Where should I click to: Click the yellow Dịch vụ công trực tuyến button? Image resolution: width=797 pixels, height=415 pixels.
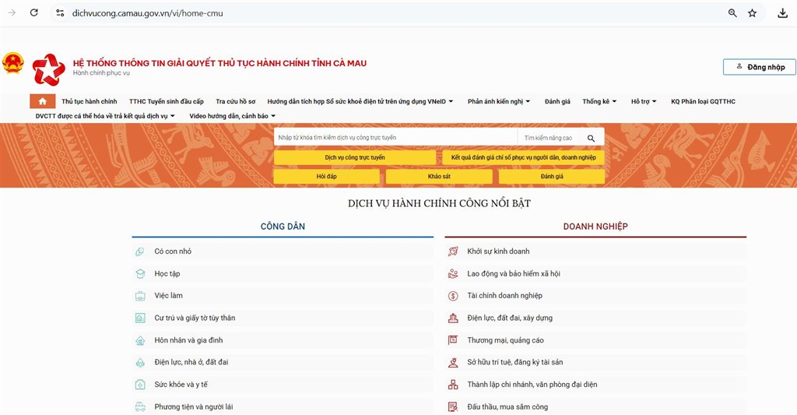354,157
